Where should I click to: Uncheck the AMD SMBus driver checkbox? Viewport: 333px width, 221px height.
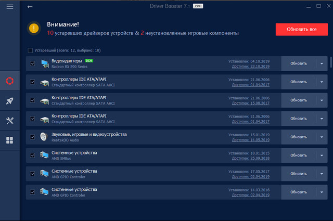[x=32, y=155]
